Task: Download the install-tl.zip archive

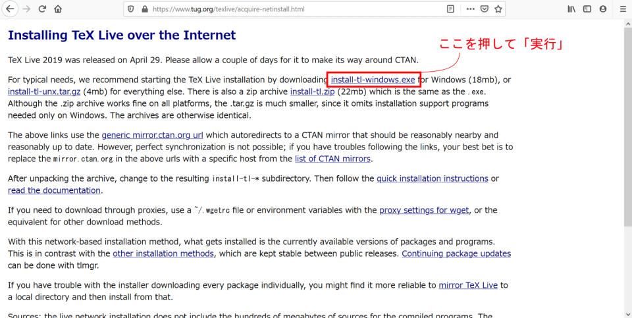Action: coord(312,92)
